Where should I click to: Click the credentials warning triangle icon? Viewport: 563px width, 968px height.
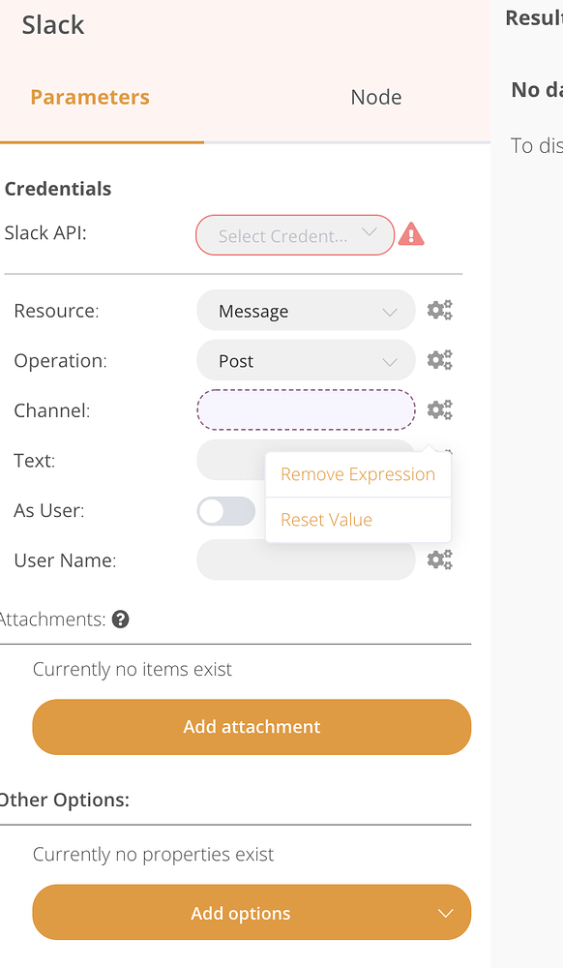point(411,233)
